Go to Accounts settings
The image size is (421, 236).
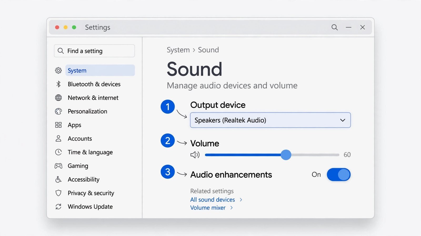point(80,138)
